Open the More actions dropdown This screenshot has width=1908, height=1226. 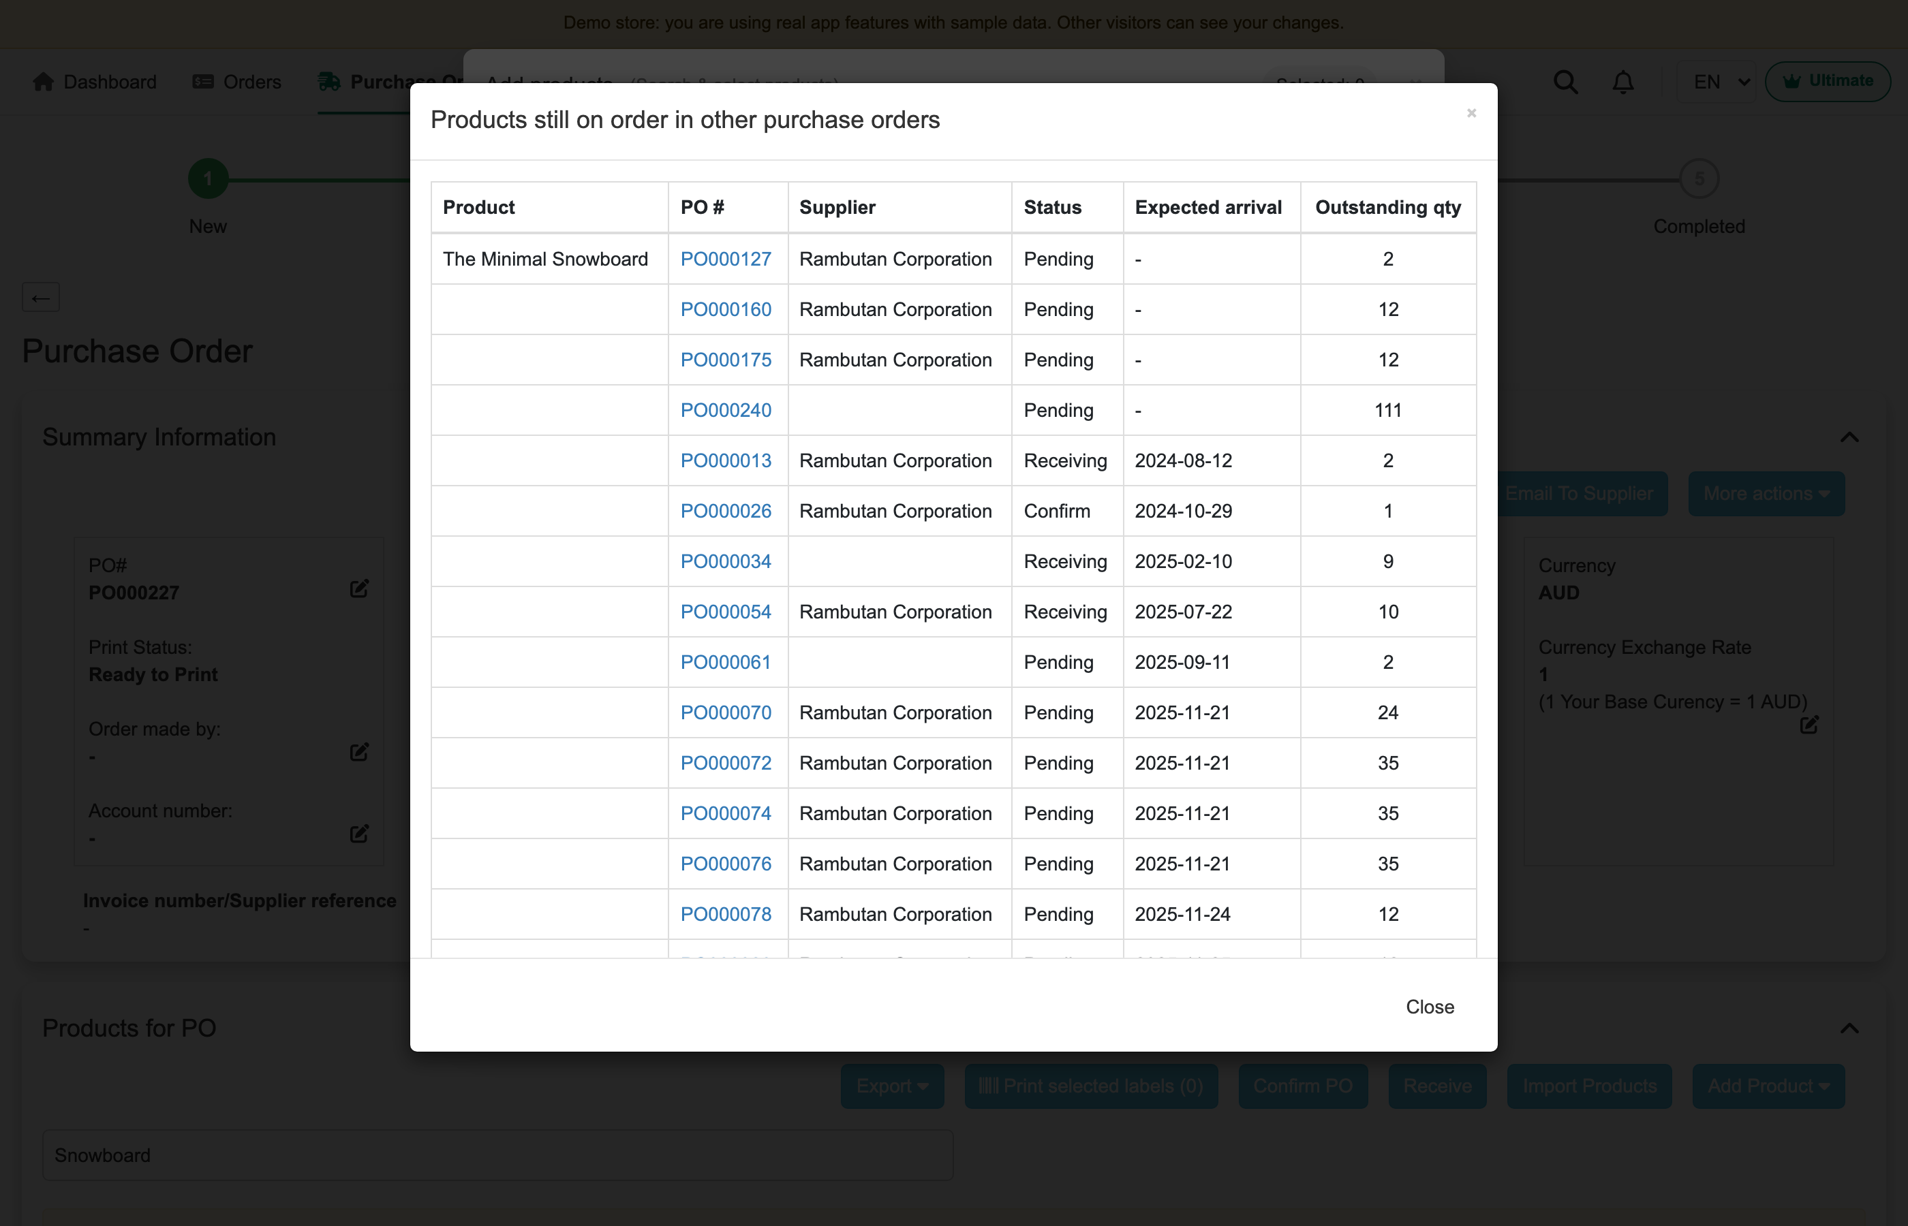pos(1766,494)
